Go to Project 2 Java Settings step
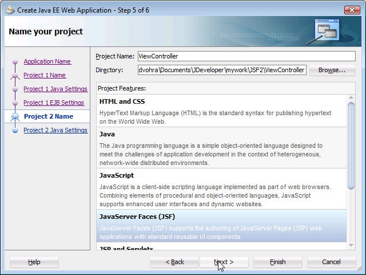 click(55, 130)
